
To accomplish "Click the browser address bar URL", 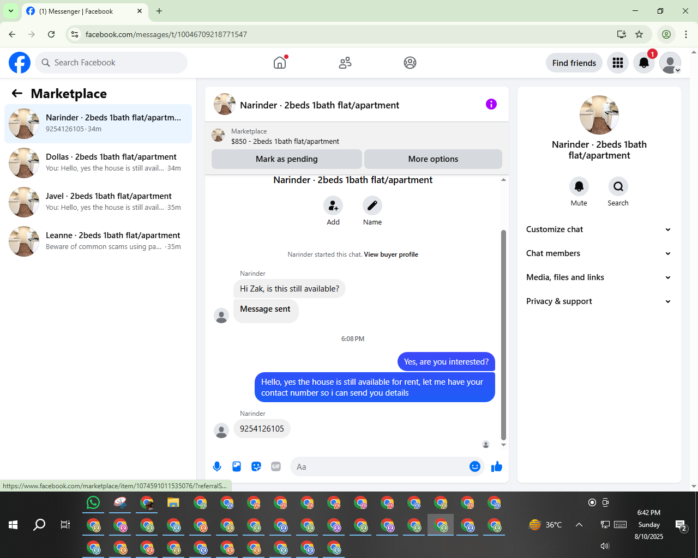I will pyautogui.click(x=166, y=34).
